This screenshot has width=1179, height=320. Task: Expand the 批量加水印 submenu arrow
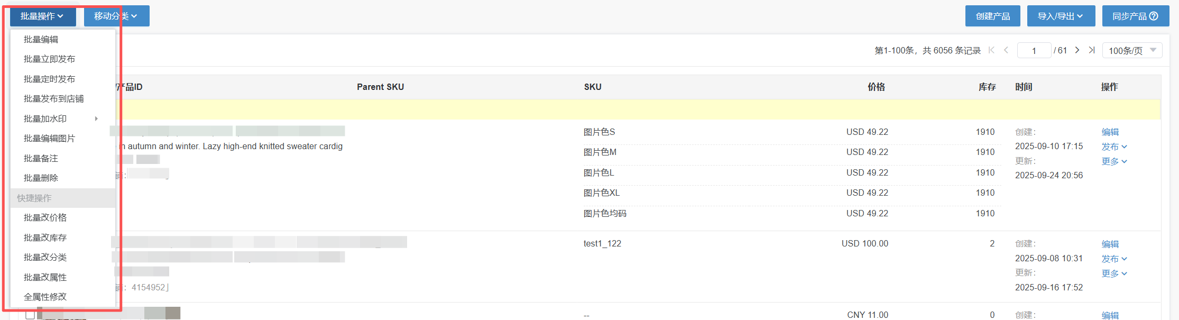click(96, 118)
